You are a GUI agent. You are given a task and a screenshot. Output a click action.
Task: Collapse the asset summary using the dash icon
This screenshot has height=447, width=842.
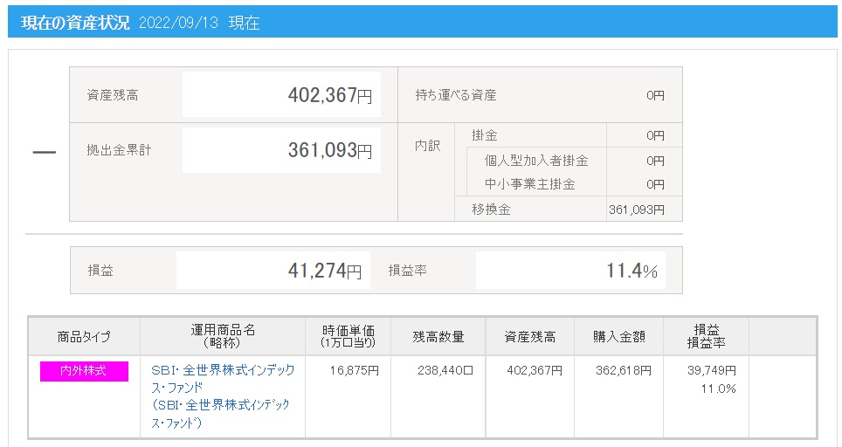pos(44,153)
